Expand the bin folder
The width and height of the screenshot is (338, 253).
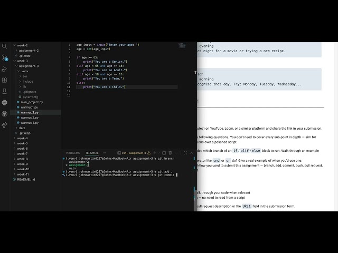coord(36,76)
